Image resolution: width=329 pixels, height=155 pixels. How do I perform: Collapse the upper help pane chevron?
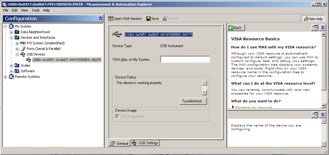click(x=323, y=28)
